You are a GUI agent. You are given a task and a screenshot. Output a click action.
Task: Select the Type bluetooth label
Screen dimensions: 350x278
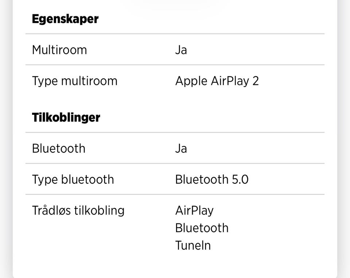point(73,180)
